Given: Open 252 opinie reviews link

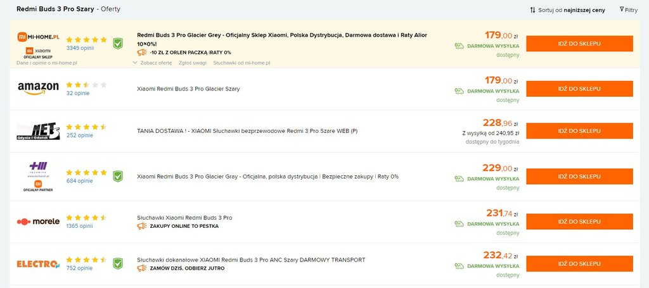Looking at the screenshot, I should tap(79, 135).
